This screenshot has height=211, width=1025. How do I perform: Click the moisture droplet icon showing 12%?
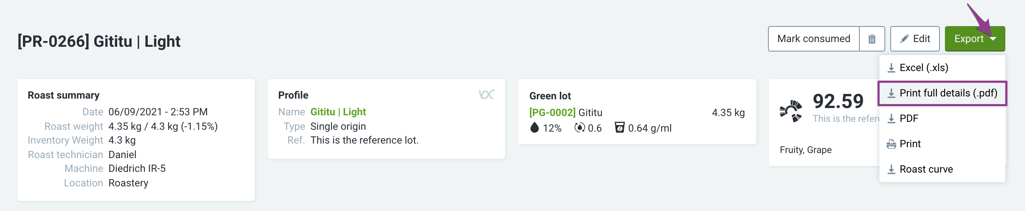[534, 127]
